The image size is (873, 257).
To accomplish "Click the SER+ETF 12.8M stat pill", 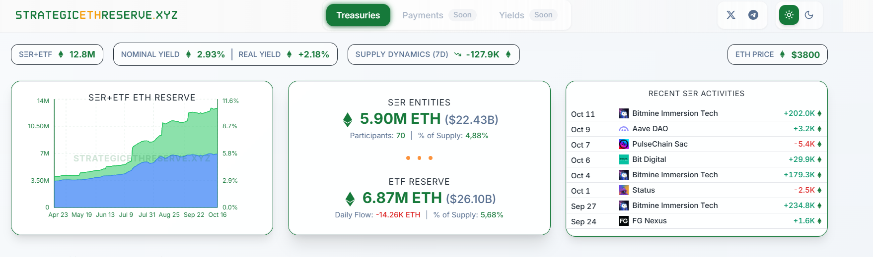I will pyautogui.click(x=57, y=54).
